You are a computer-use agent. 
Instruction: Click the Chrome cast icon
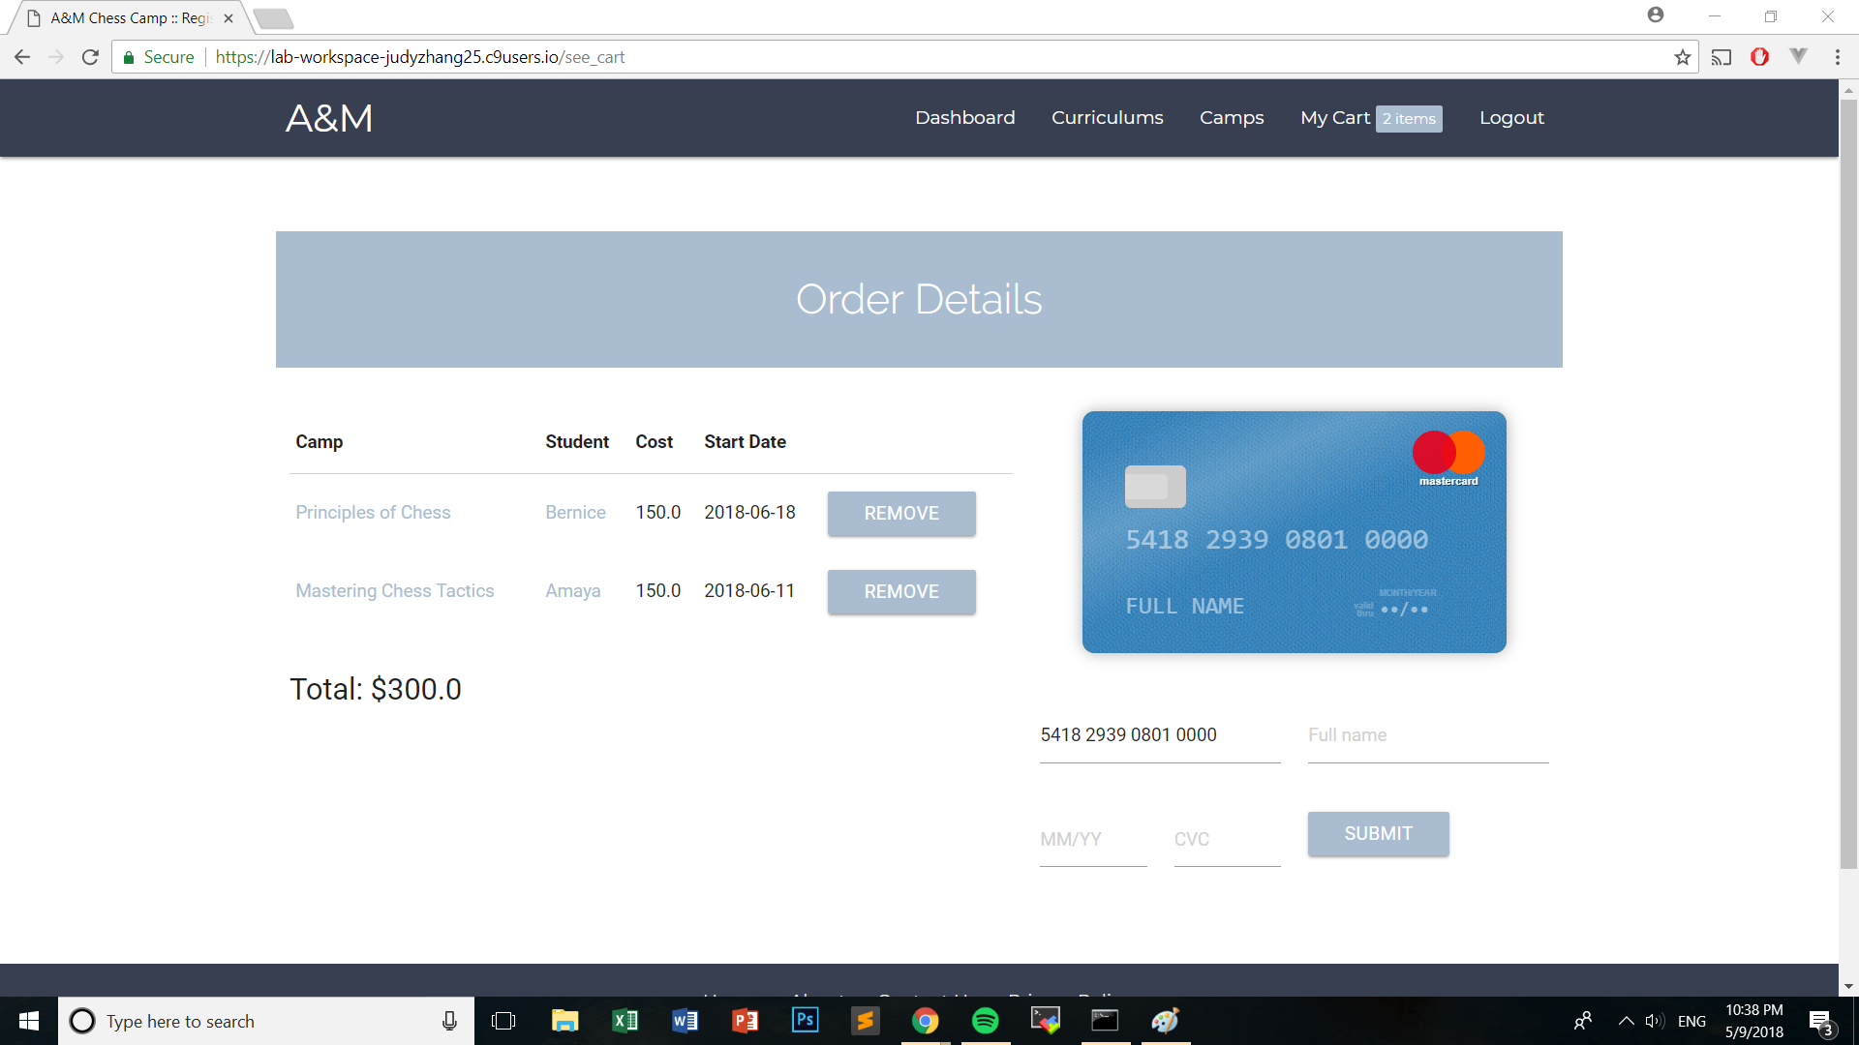click(x=1721, y=57)
